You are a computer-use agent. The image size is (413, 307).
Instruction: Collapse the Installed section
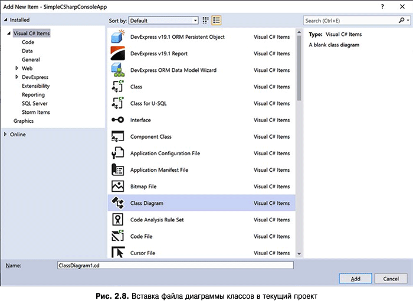click(x=5, y=20)
